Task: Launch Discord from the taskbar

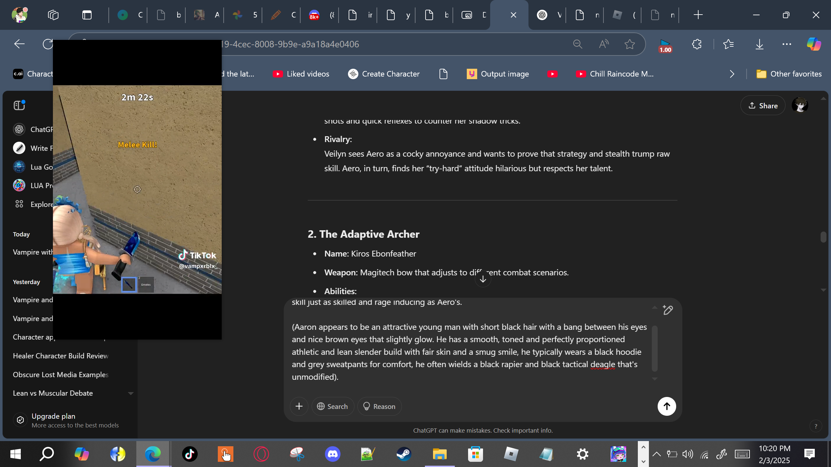Action: pos(333,454)
